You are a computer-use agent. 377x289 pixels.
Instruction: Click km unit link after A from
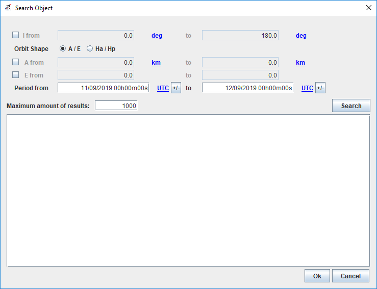pos(156,63)
